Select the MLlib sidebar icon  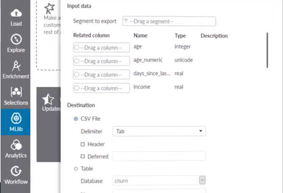tap(16, 123)
